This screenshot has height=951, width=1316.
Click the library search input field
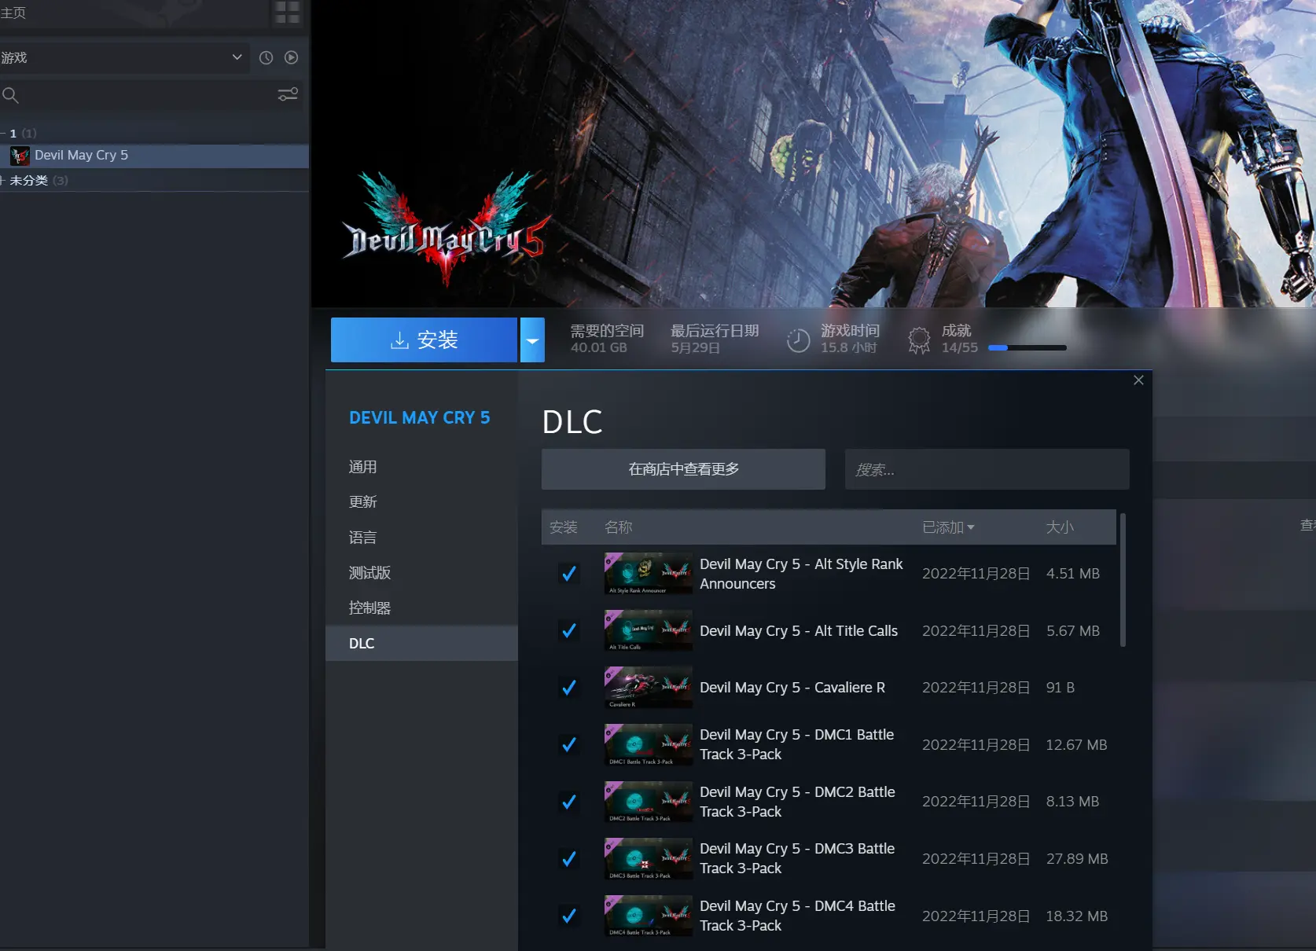click(145, 95)
